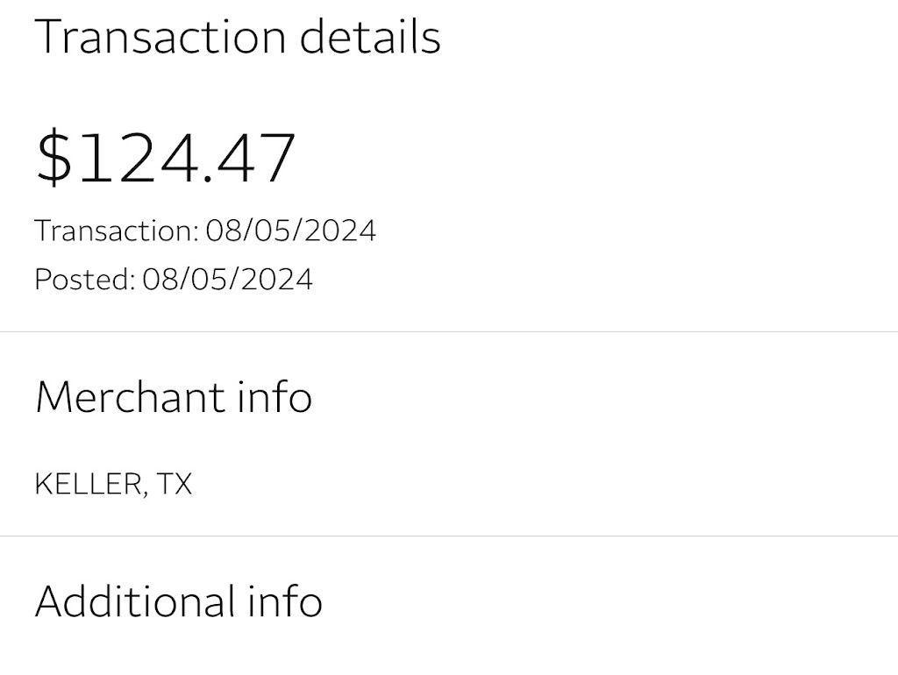Click the word "Additional" in the heading
This screenshot has width=898, height=675.
[135, 601]
